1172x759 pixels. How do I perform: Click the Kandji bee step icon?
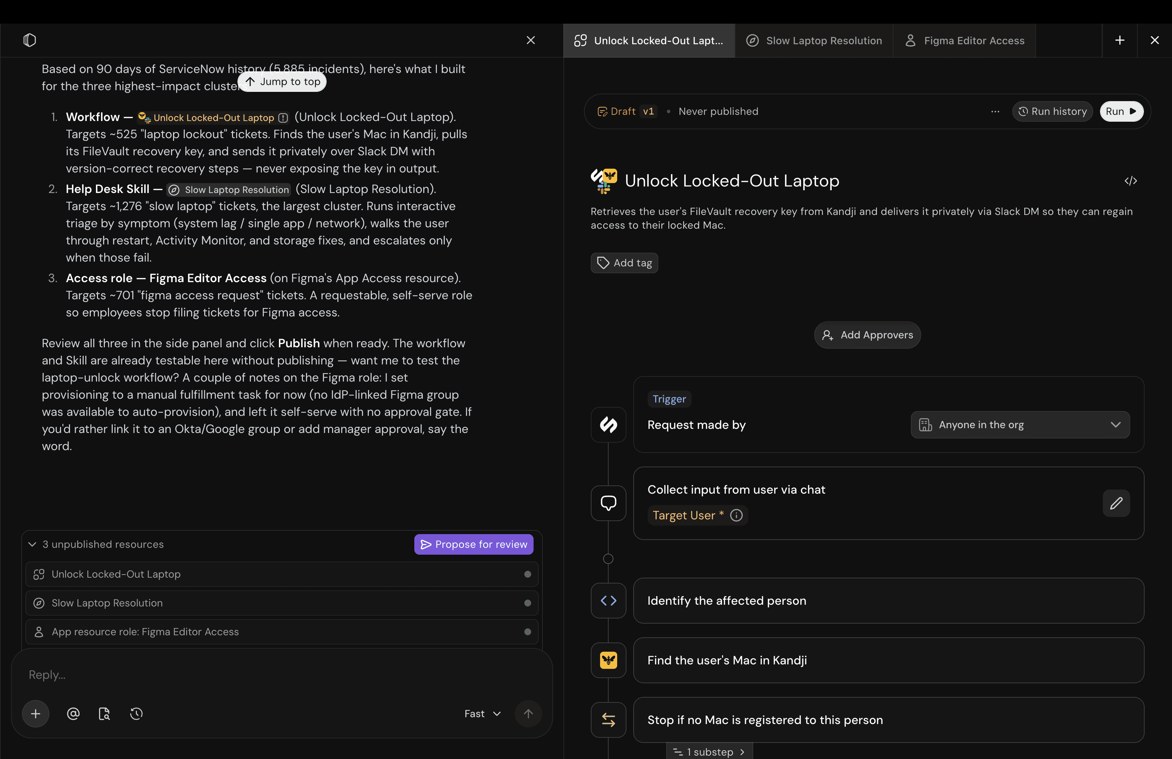[x=608, y=660]
